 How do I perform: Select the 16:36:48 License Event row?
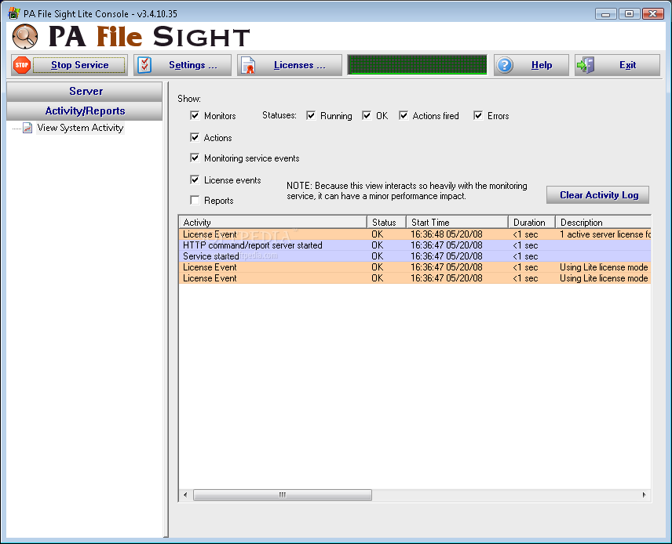click(x=415, y=234)
